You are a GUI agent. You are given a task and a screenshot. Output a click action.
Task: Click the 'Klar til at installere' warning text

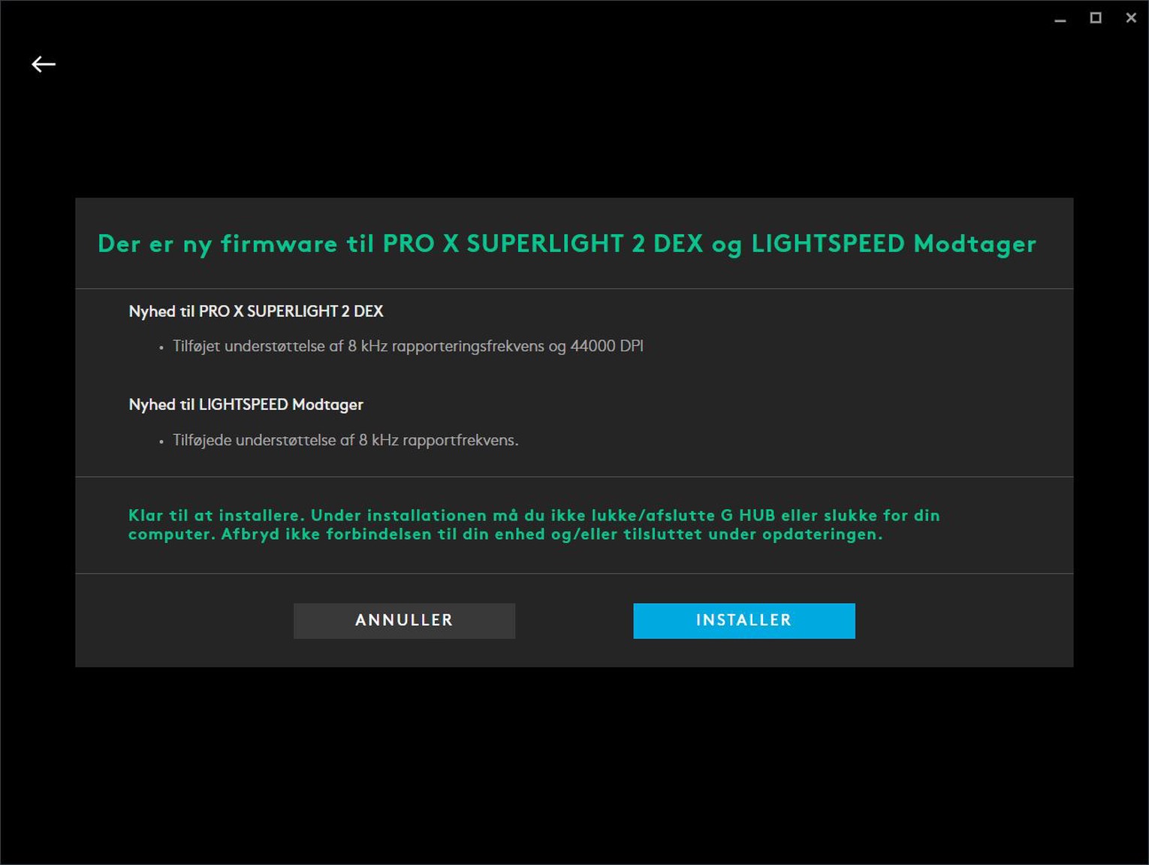coord(534,525)
